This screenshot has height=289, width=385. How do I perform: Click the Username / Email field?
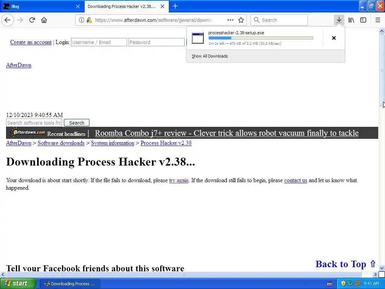(x=99, y=42)
